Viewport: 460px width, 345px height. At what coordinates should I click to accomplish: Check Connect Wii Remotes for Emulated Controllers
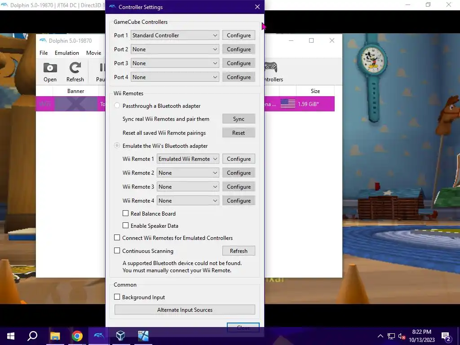click(117, 238)
